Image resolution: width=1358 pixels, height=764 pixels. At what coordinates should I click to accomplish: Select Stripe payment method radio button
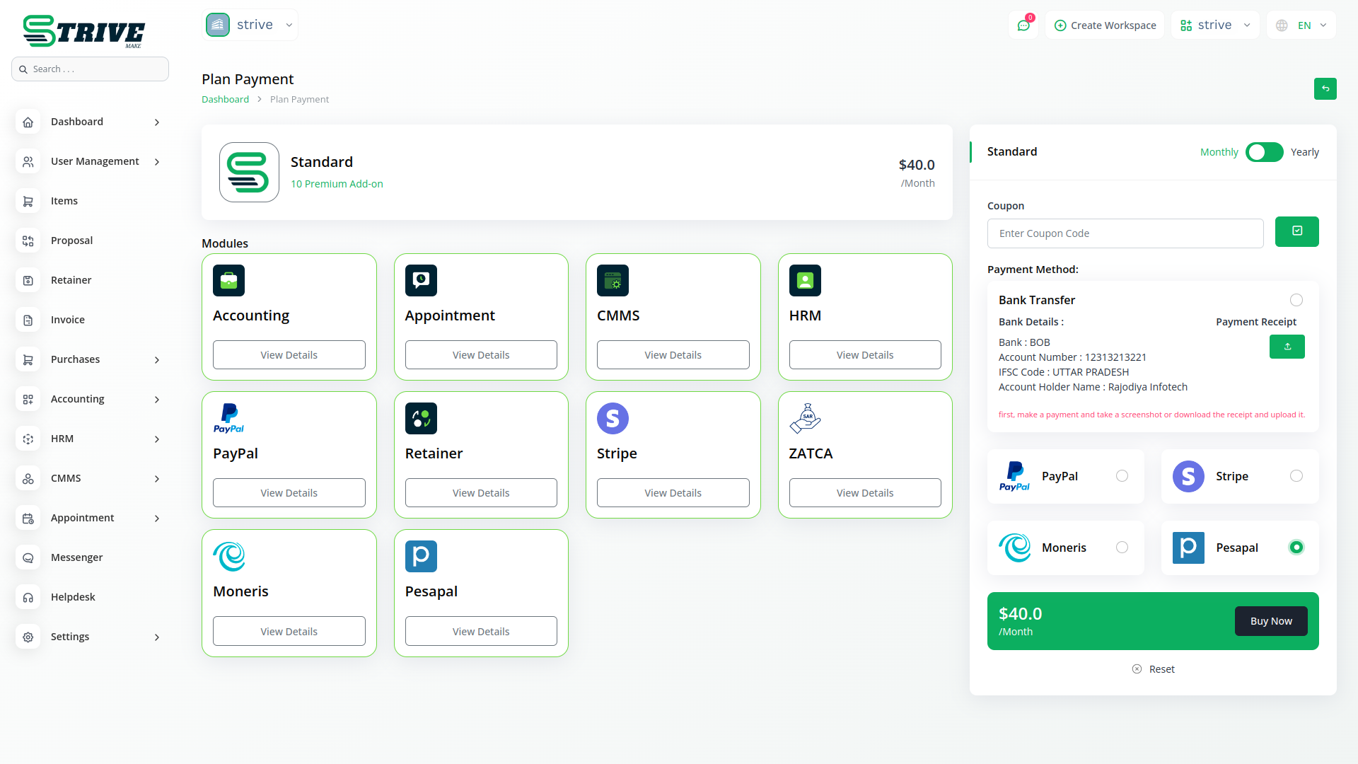1296,476
